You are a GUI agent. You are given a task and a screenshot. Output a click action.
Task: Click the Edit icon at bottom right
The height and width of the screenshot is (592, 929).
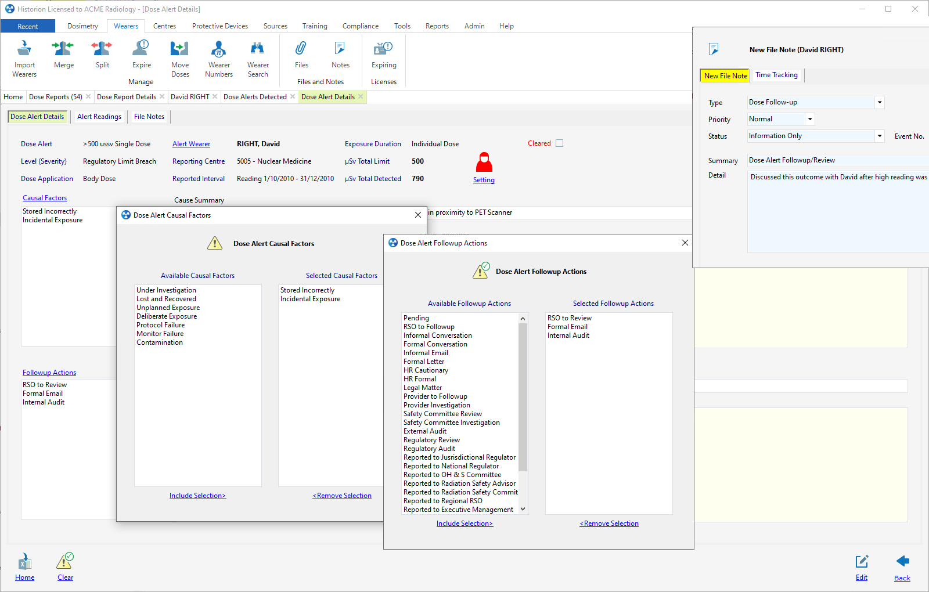(862, 562)
